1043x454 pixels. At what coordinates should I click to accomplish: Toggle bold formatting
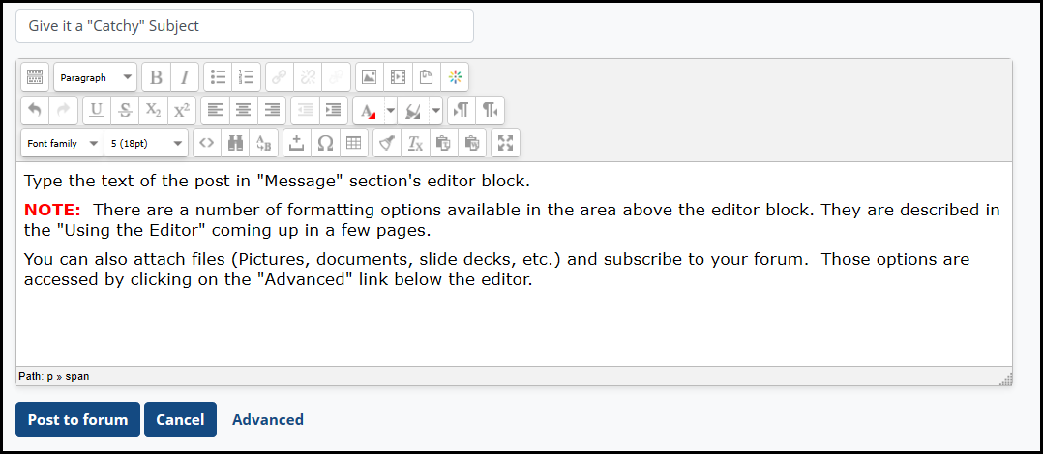click(156, 77)
